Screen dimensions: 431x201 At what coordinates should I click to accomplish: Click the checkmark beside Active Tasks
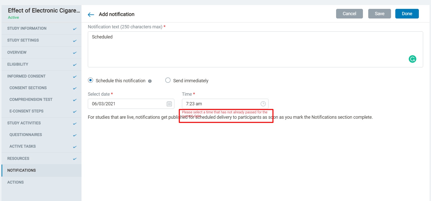click(75, 147)
